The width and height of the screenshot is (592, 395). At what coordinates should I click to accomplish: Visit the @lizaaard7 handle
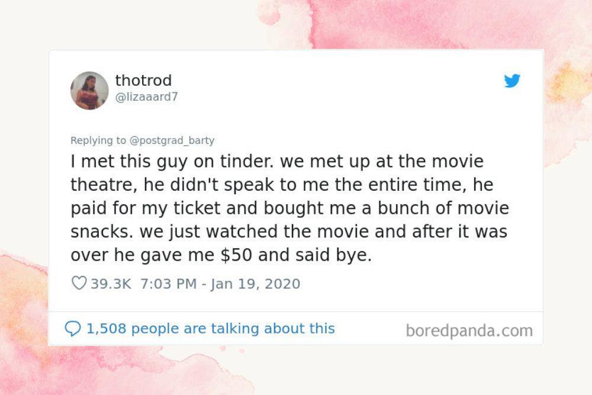[x=146, y=97]
